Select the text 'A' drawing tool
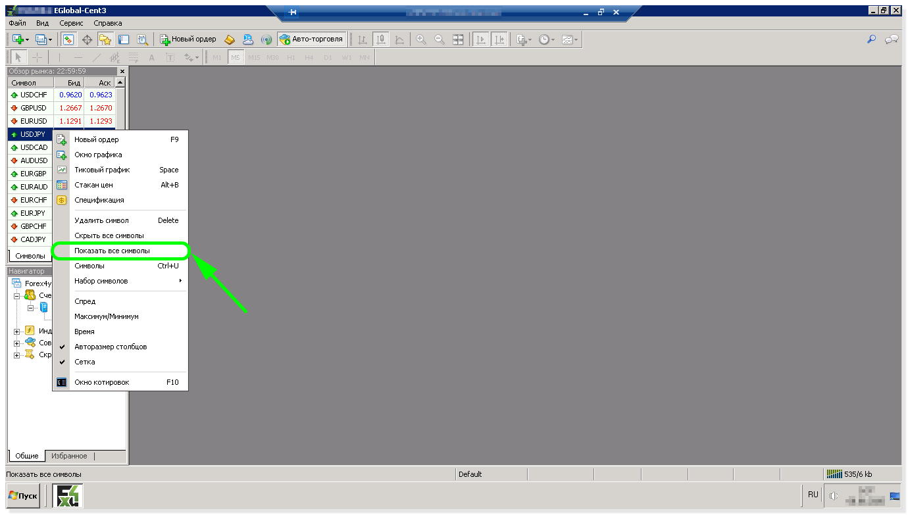The image size is (908, 515). click(x=151, y=57)
